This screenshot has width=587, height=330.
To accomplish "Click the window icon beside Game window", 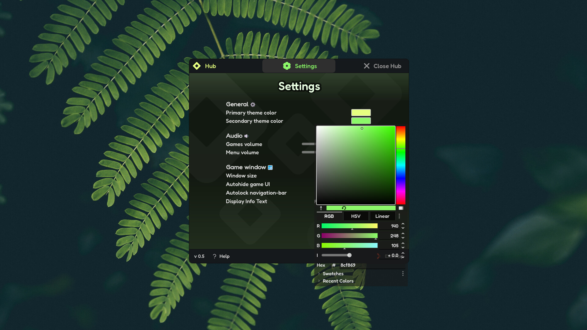I will (x=270, y=167).
